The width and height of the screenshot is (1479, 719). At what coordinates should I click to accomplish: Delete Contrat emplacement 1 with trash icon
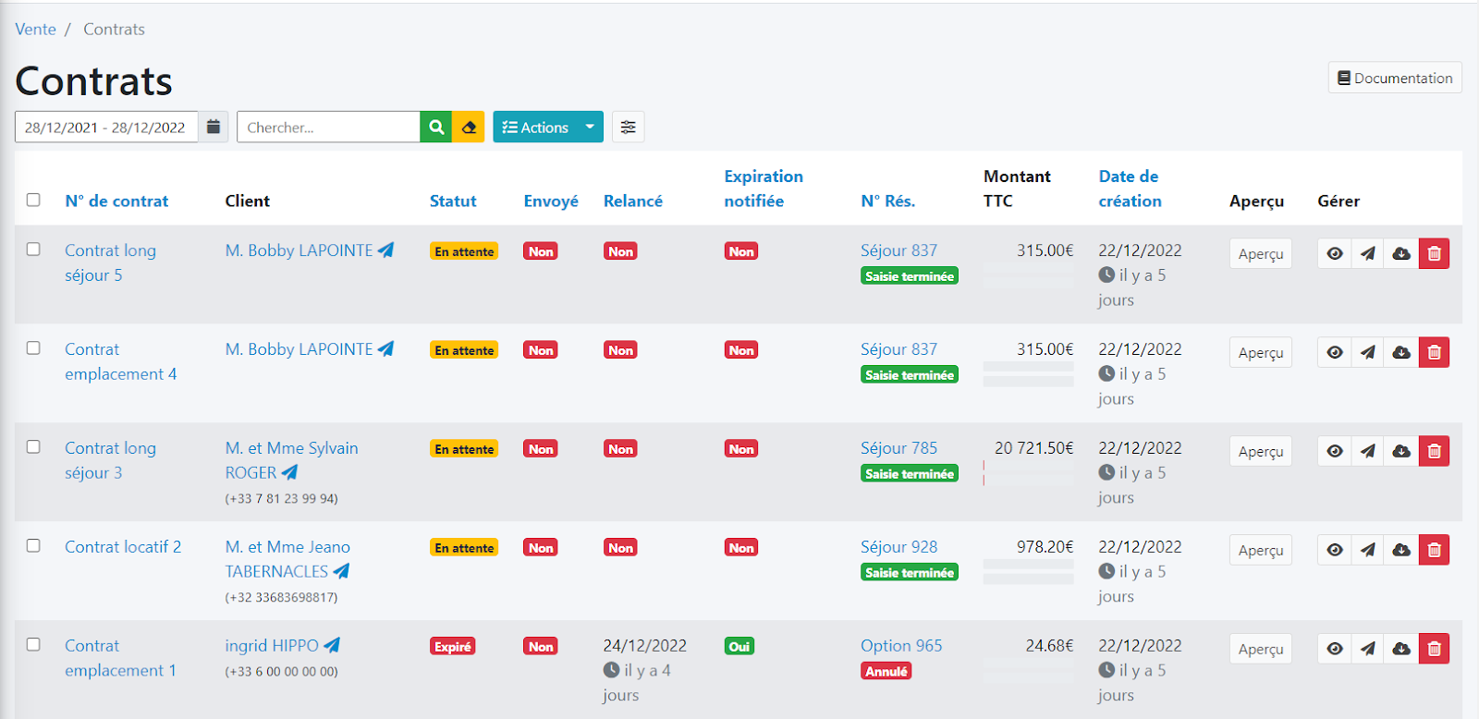click(1434, 649)
